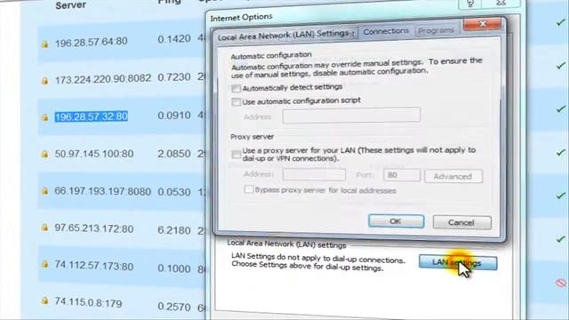Image resolution: width=569 pixels, height=320 pixels.
Task: Click highlighted proxy 196.28.57.32:80
Action: 91,116
